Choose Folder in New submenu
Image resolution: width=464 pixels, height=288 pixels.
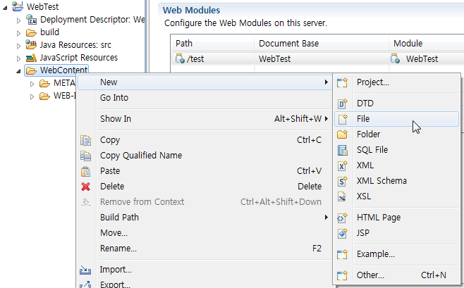(396, 134)
